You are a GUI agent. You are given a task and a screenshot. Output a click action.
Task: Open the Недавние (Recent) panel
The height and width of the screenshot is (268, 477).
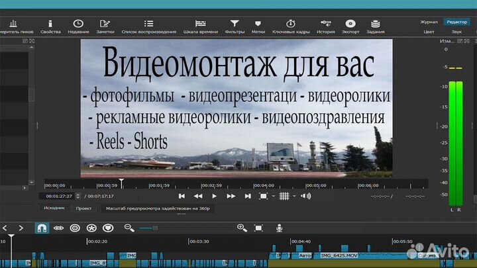click(78, 26)
